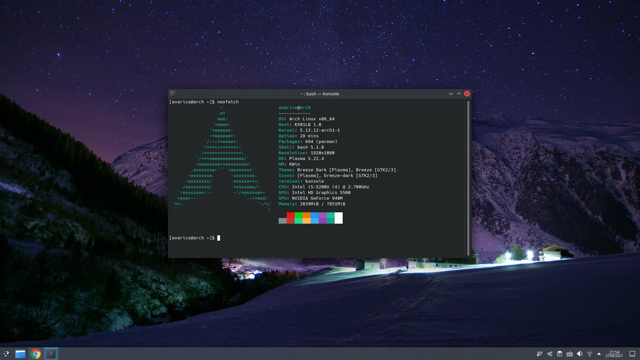640x360 pixels.
Task: Open the Wi-Fi networks tray icon
Action: point(590,354)
